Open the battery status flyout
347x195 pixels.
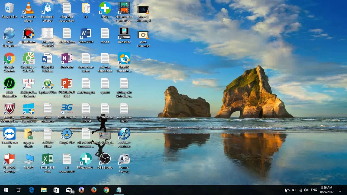(x=294, y=190)
